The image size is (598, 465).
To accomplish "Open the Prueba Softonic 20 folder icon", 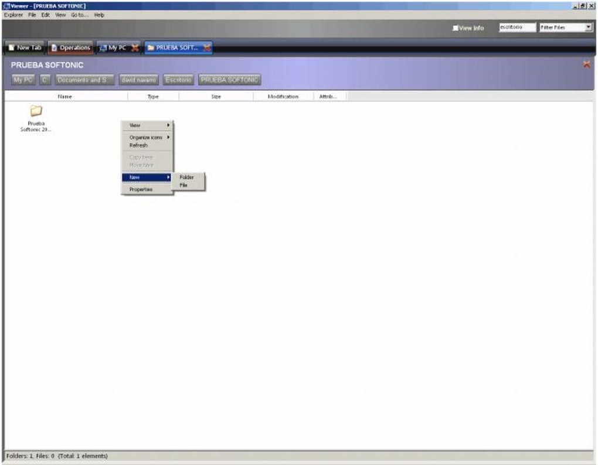I will click(x=36, y=111).
